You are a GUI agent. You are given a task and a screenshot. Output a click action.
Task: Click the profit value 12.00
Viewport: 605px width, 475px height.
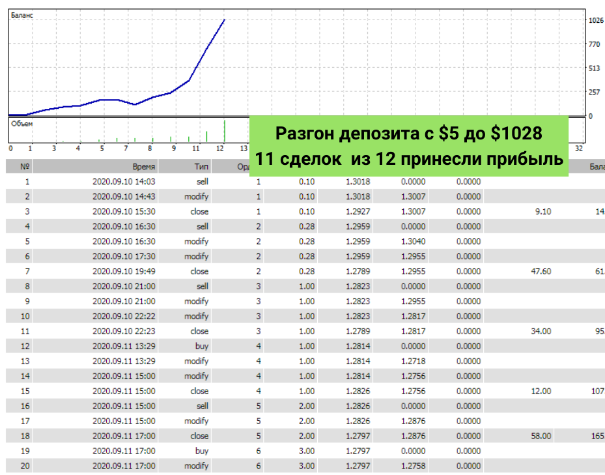[541, 391]
